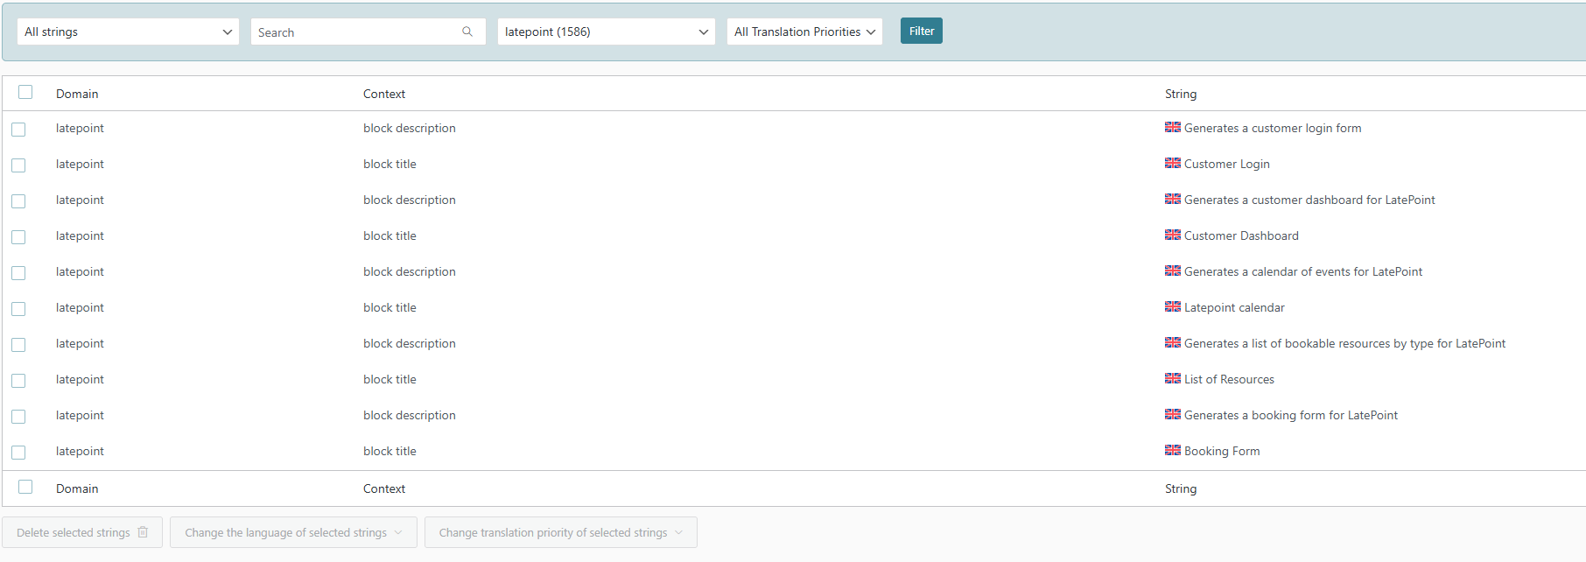The width and height of the screenshot is (1586, 562).
Task: Click the search magnifier icon
Action: [467, 32]
